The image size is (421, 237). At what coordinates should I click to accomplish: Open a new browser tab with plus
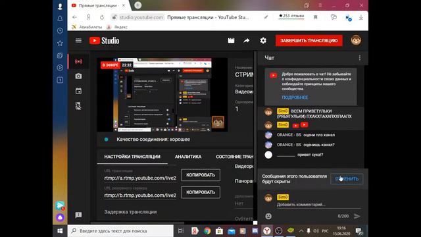click(x=137, y=5)
